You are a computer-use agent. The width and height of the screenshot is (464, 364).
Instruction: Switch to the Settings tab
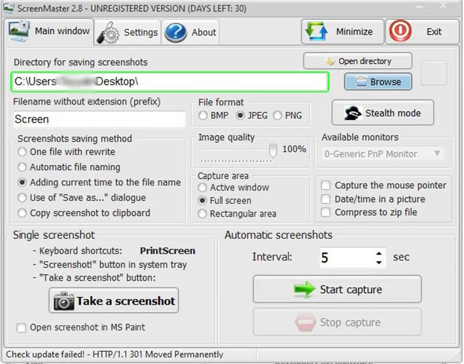click(129, 32)
